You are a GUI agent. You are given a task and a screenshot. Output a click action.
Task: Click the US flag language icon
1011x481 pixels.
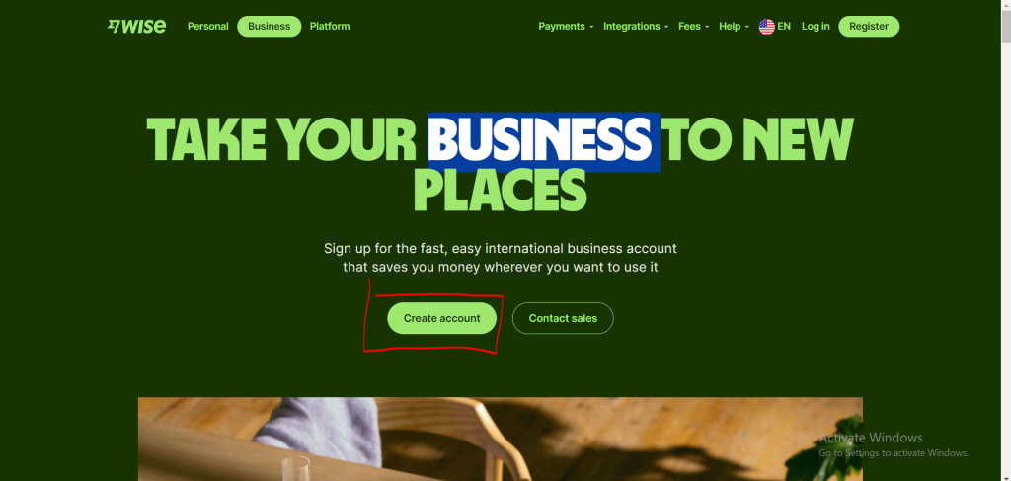(766, 27)
